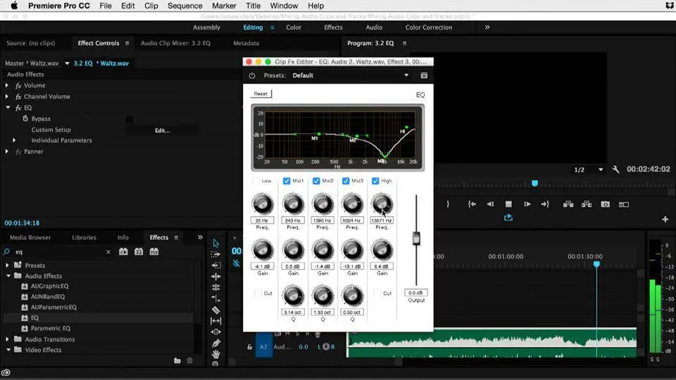Click the EQ Reset button
The width and height of the screenshot is (676, 380).
[x=261, y=94]
